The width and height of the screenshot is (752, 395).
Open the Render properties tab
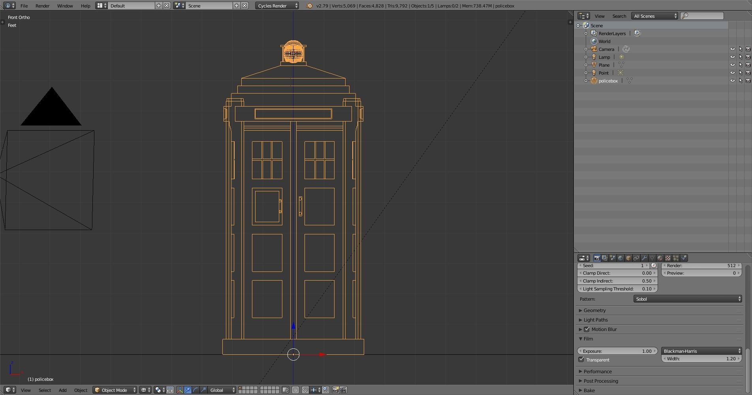[x=597, y=258]
